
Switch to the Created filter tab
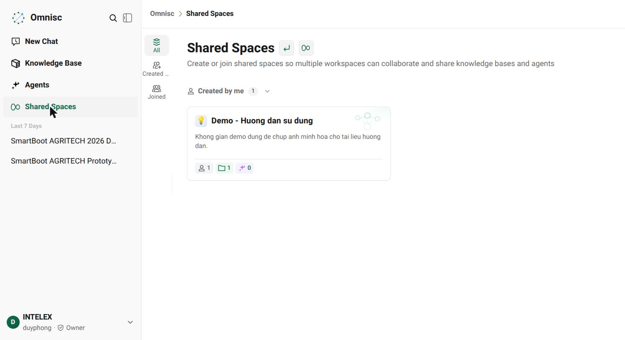click(x=156, y=69)
